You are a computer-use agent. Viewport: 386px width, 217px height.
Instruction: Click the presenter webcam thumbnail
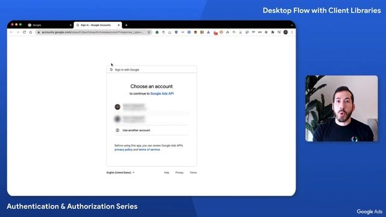coord(341,108)
